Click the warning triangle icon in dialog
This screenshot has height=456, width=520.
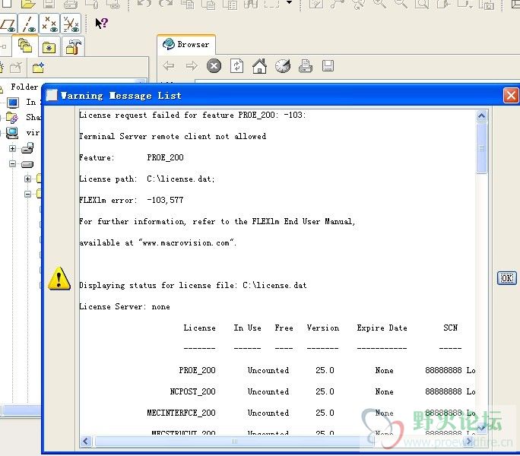click(x=59, y=279)
